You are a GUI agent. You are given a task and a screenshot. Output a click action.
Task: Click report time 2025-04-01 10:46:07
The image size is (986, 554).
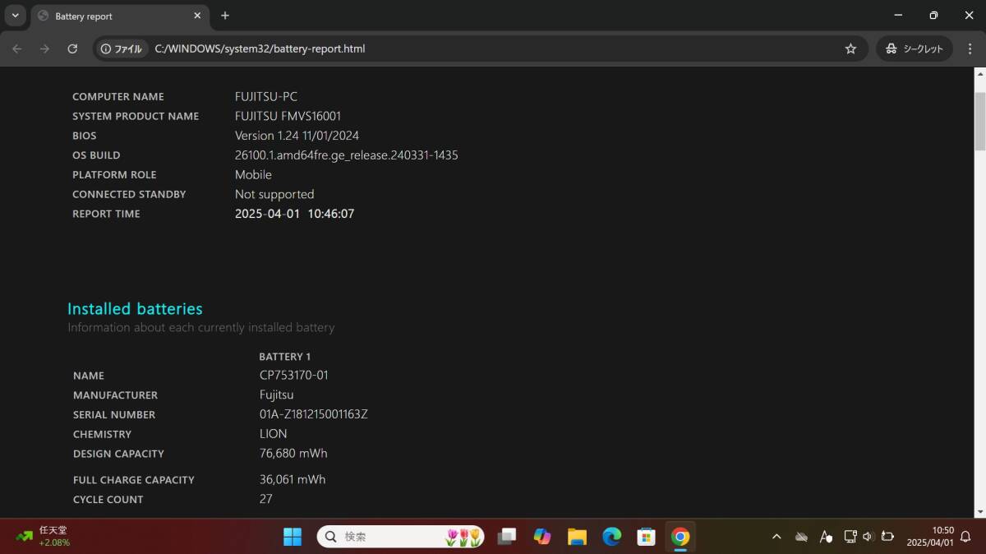[295, 214]
